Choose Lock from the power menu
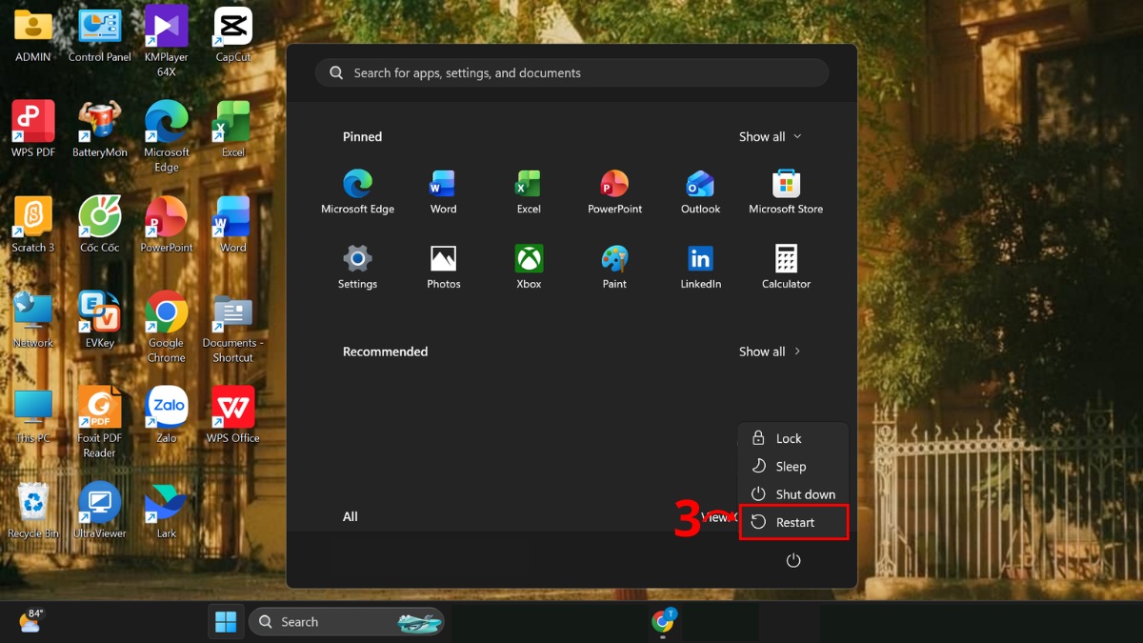Image resolution: width=1143 pixels, height=643 pixels. (793, 438)
